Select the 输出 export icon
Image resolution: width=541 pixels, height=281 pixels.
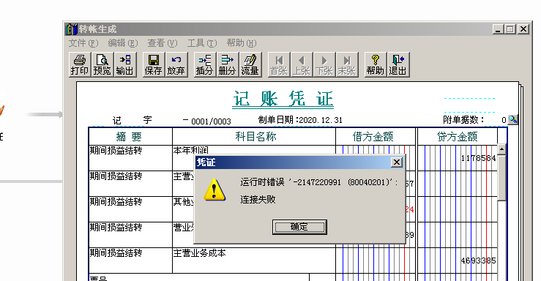point(125,64)
